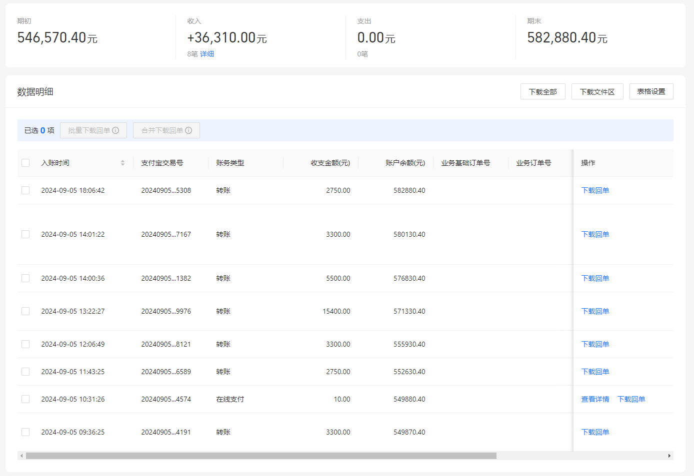The height and width of the screenshot is (476, 694).
Task: Click the 10.00 amount cell
Action: pos(342,399)
